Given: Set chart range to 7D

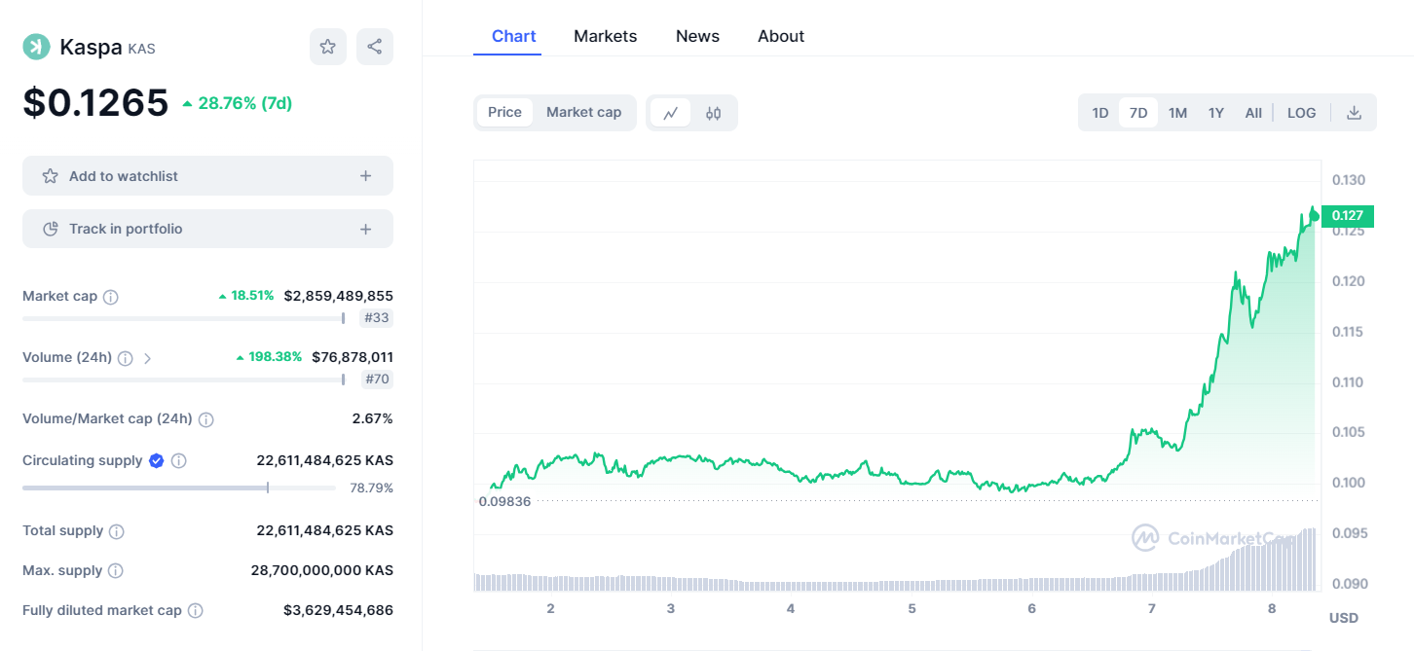Looking at the screenshot, I should click(1137, 113).
